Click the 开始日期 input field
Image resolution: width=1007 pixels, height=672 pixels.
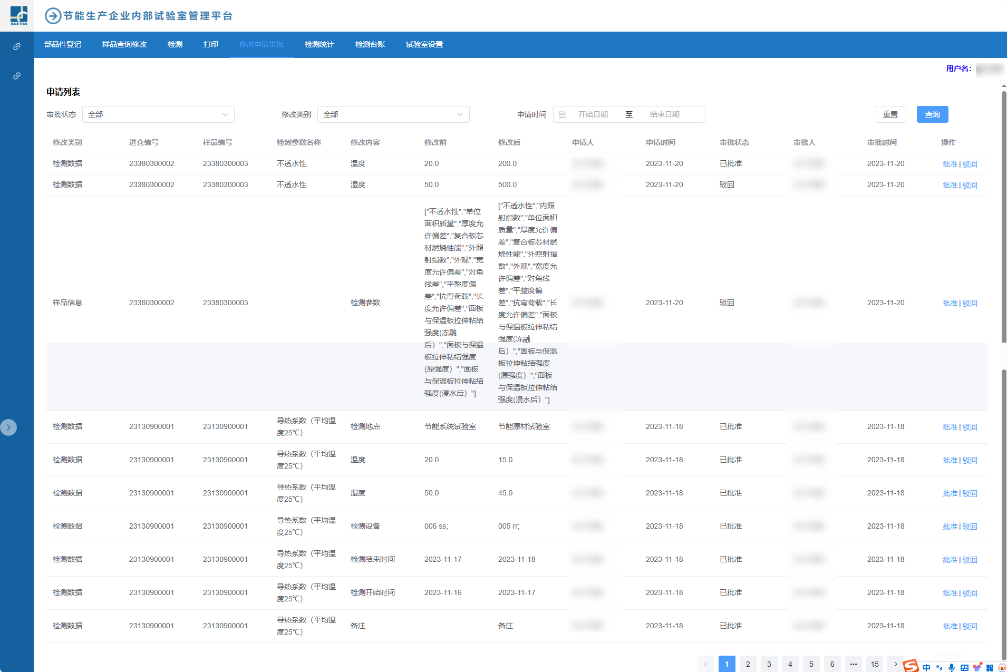pyautogui.click(x=593, y=114)
